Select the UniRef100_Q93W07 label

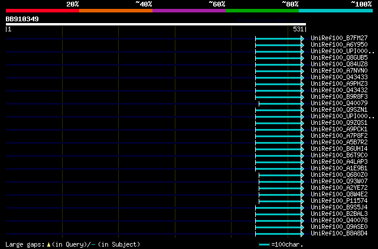[x=339, y=182]
